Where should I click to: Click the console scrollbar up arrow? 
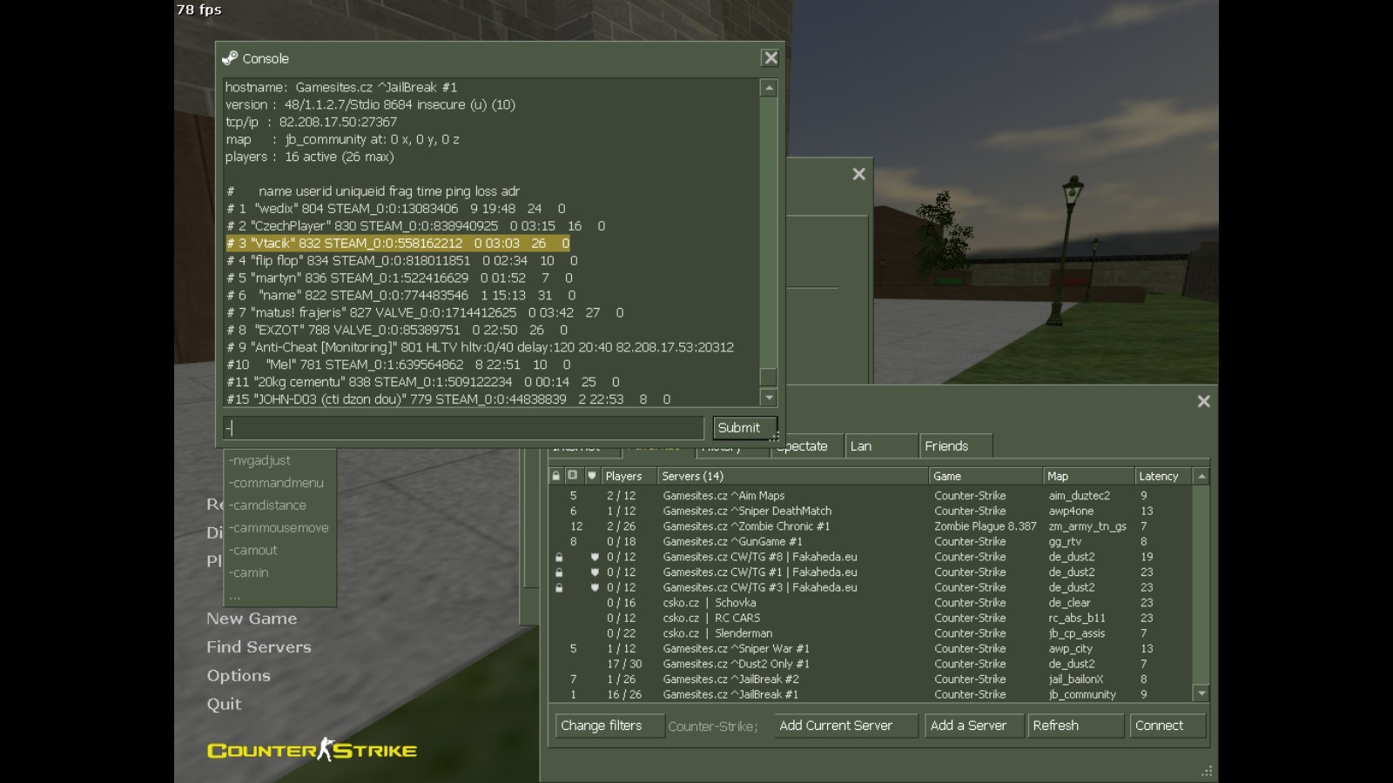[x=768, y=88]
